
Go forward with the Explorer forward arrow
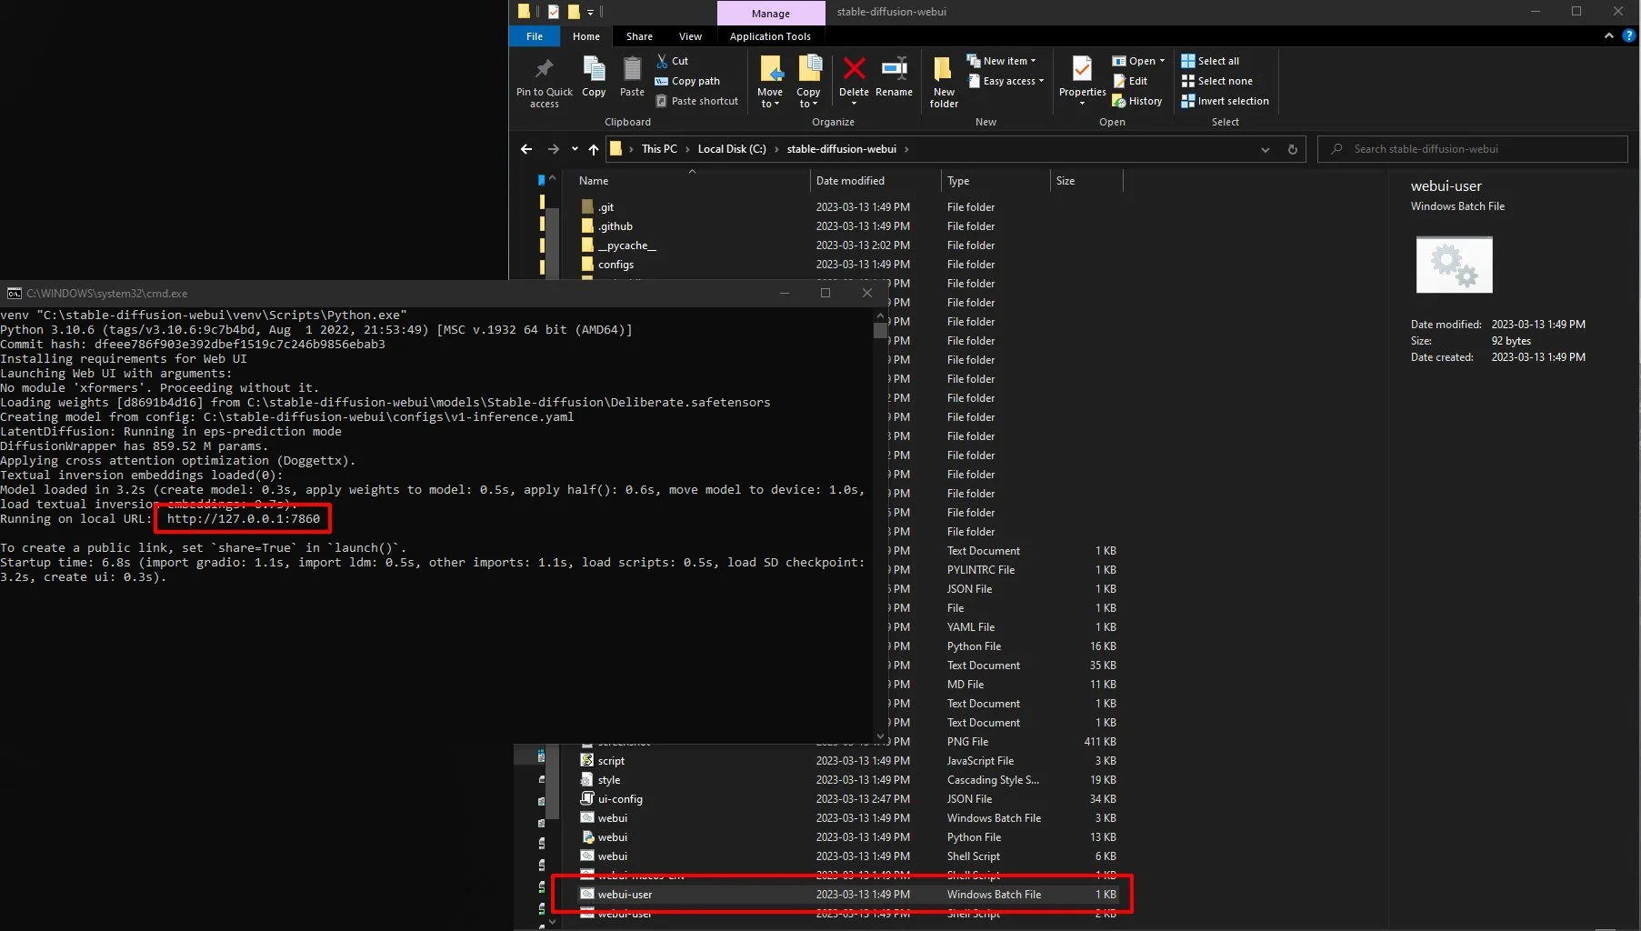pyautogui.click(x=553, y=149)
